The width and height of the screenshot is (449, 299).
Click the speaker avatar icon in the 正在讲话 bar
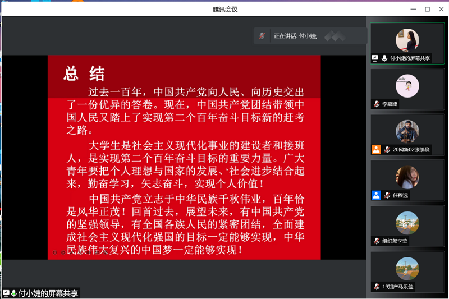click(262, 36)
